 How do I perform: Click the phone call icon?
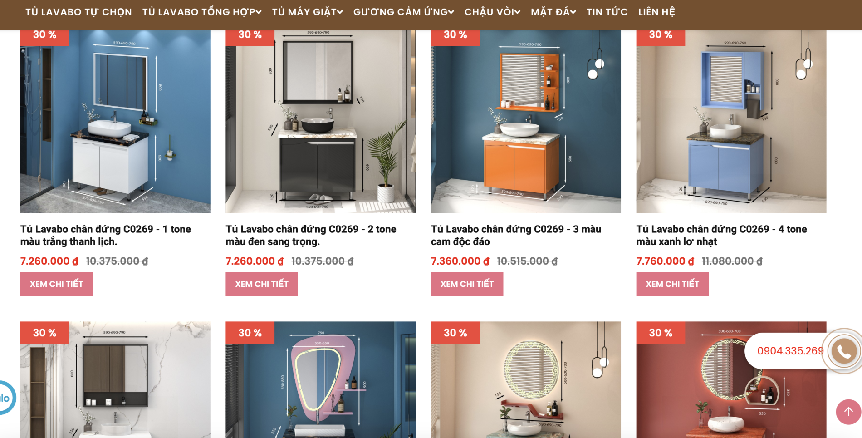(x=843, y=351)
